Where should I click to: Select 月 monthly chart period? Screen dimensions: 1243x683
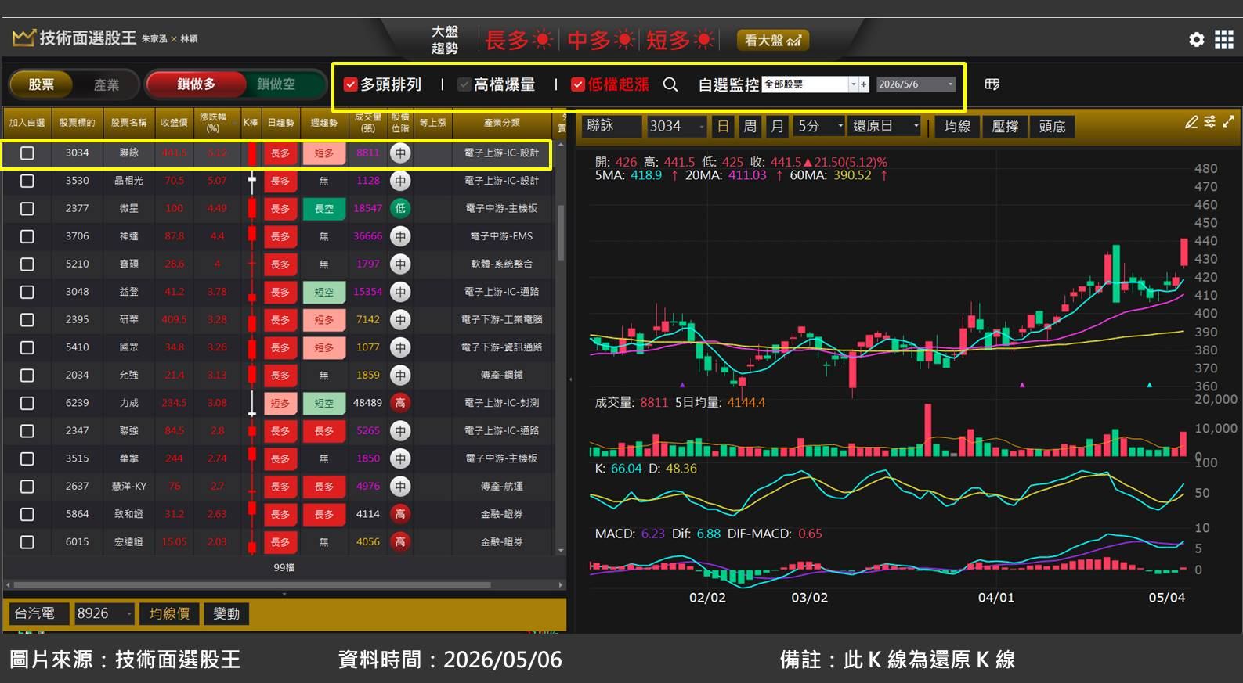[776, 126]
